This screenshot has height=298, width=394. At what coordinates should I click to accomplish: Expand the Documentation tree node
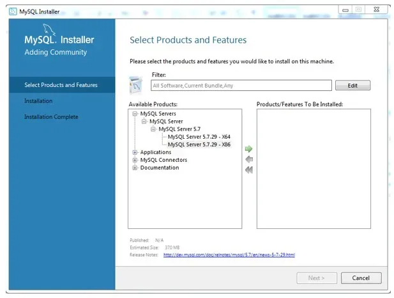click(x=135, y=168)
